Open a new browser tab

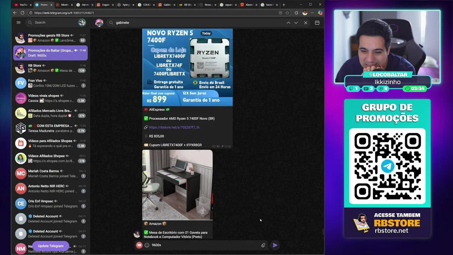click(x=284, y=5)
